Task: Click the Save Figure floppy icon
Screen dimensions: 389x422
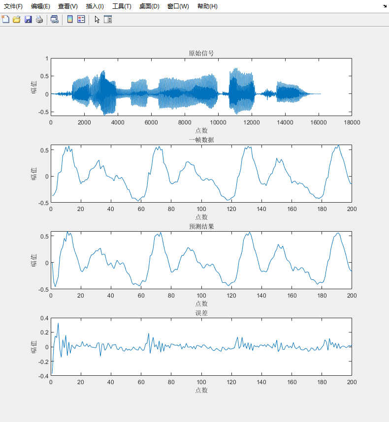Action: pyautogui.click(x=28, y=19)
